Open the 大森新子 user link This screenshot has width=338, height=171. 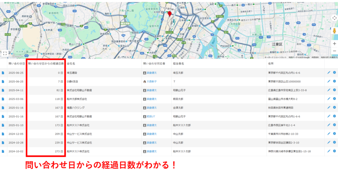point(152,82)
